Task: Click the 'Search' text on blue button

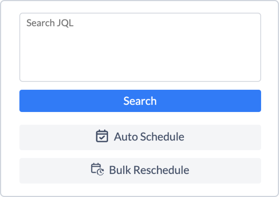Action: [140, 101]
